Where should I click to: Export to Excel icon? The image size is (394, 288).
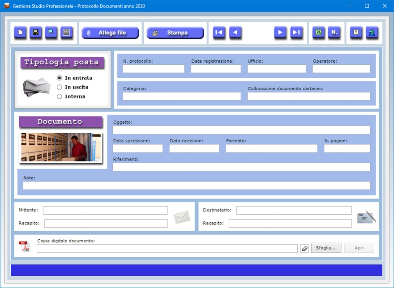click(x=318, y=32)
